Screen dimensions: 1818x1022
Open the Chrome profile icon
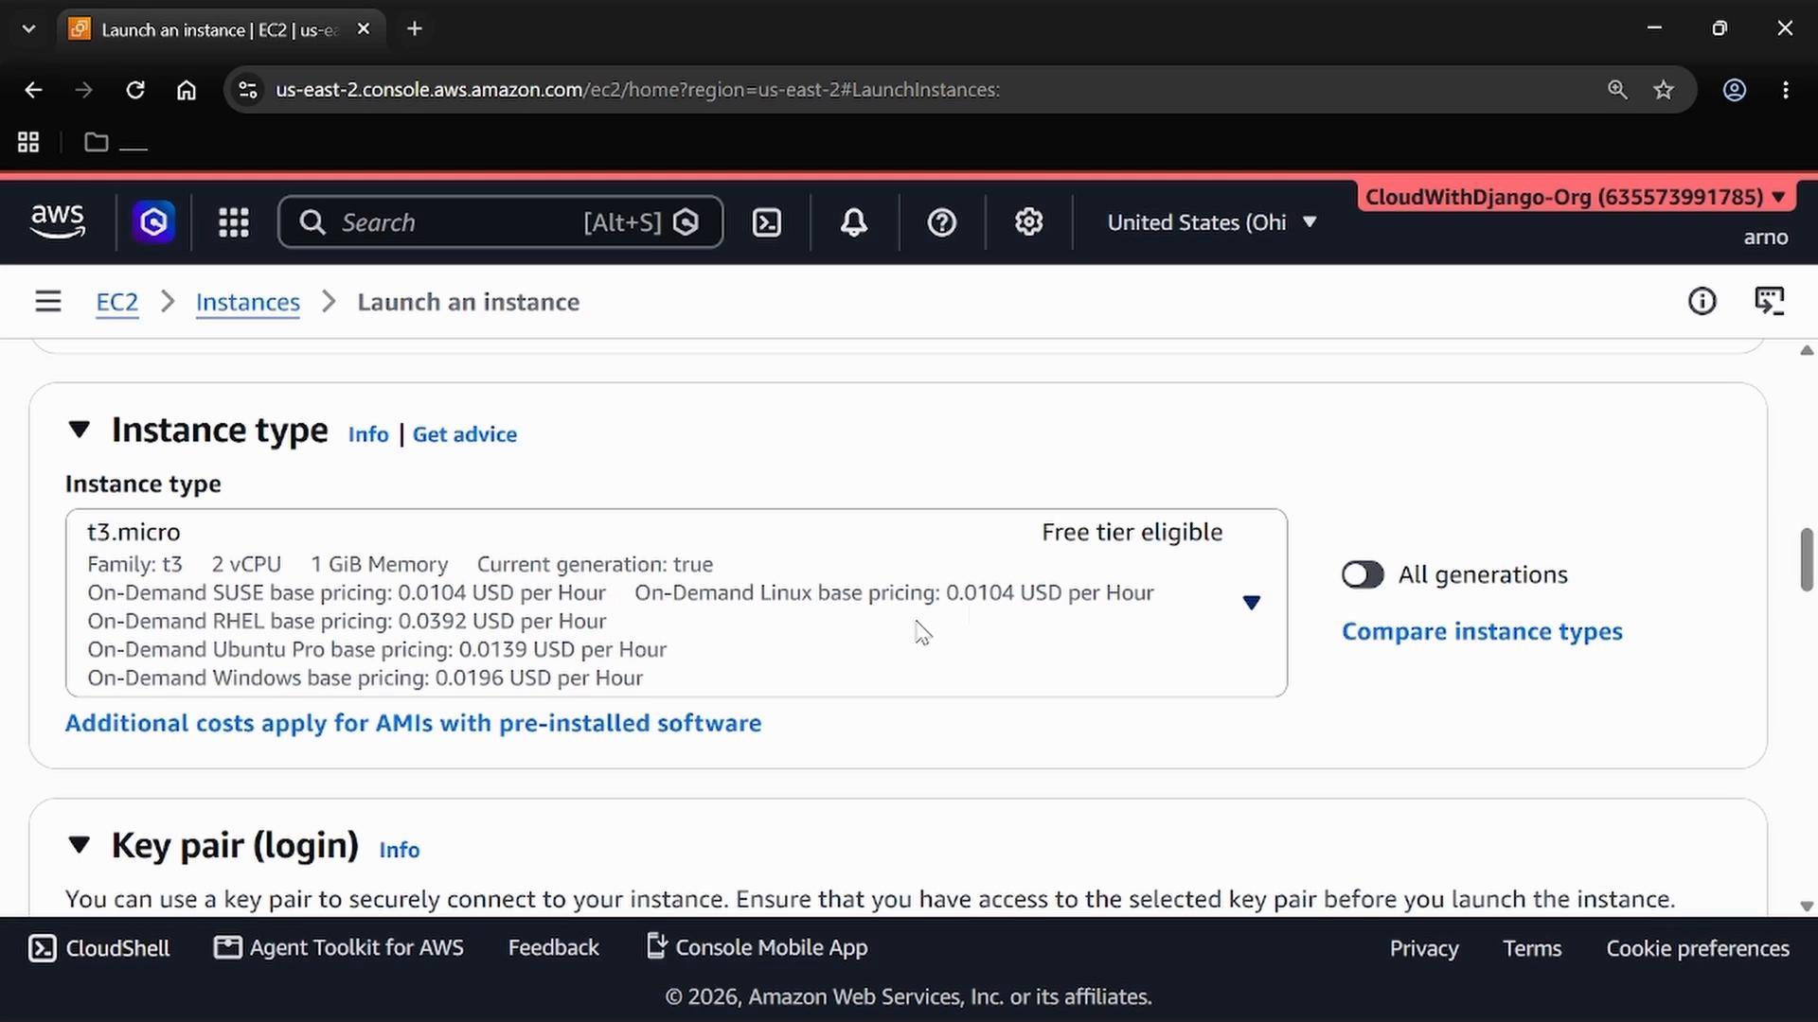[1734, 90]
